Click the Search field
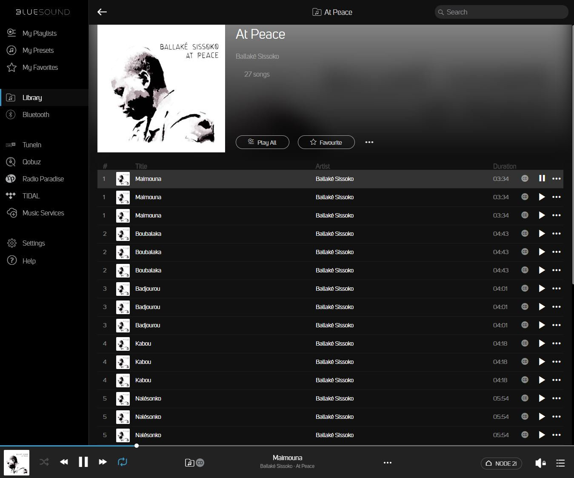This screenshot has height=478, width=574. pos(501,12)
